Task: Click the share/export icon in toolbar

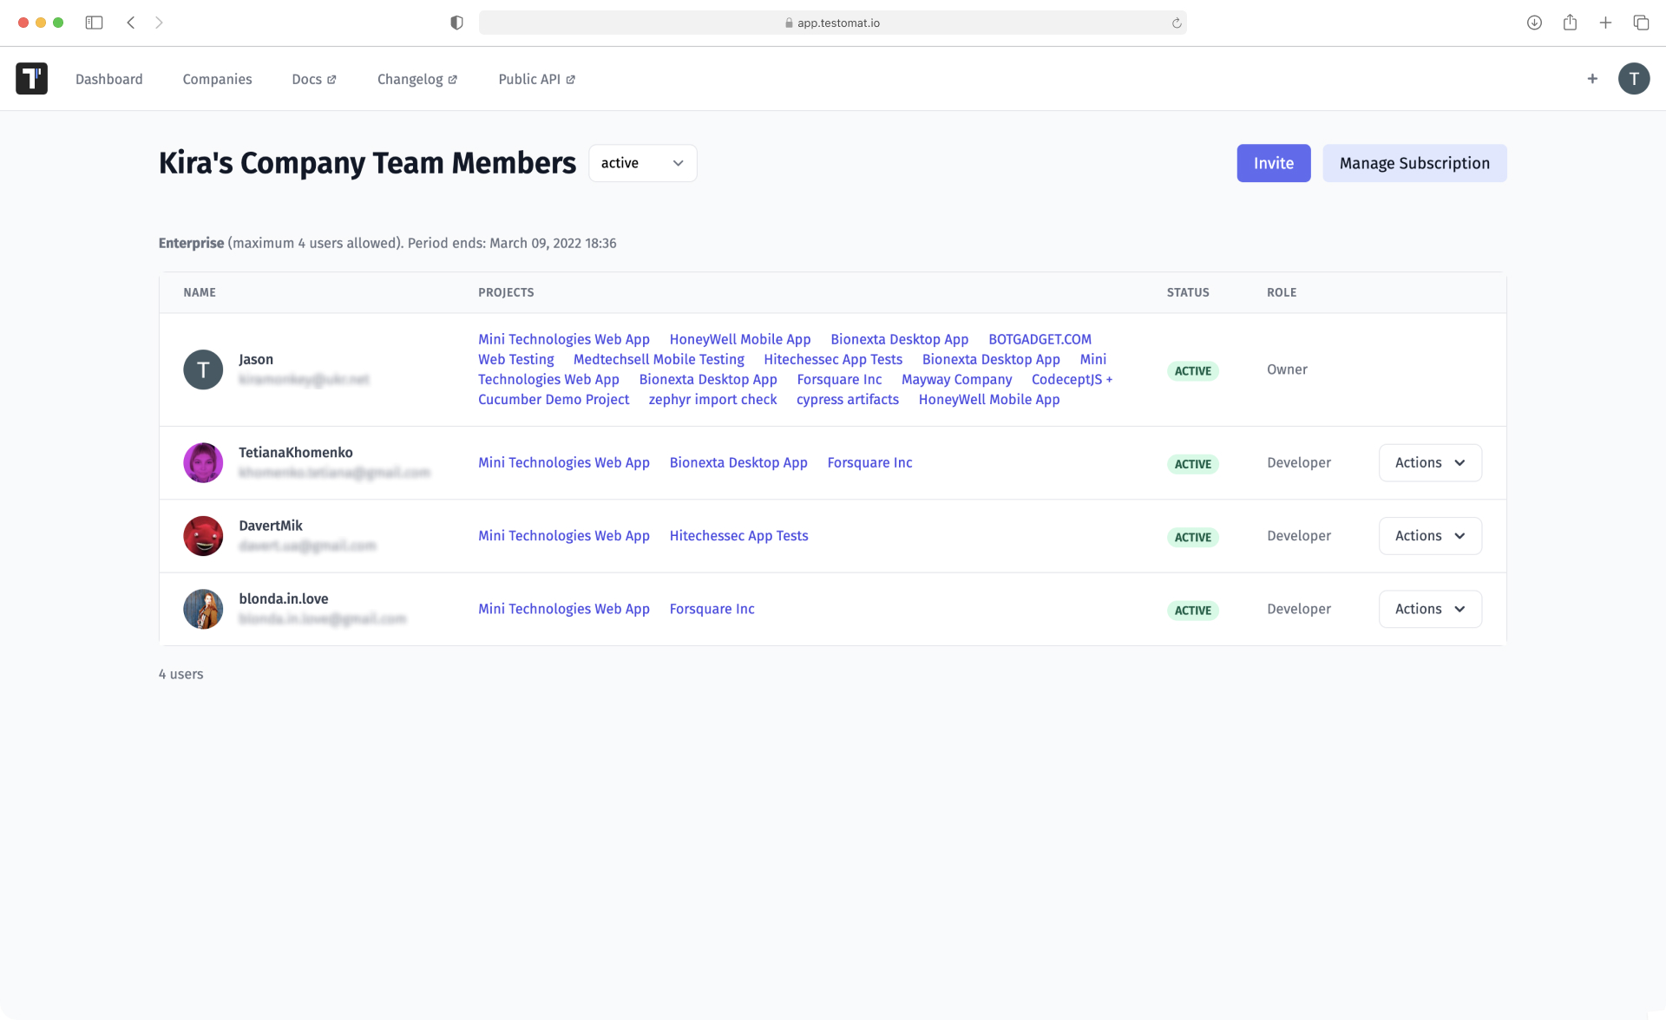Action: pyautogui.click(x=1570, y=23)
